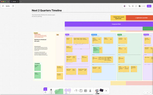The width and height of the screenshot is (153, 95).
Task: Select the green Badges sticky in September
Action: [x=96, y=50]
